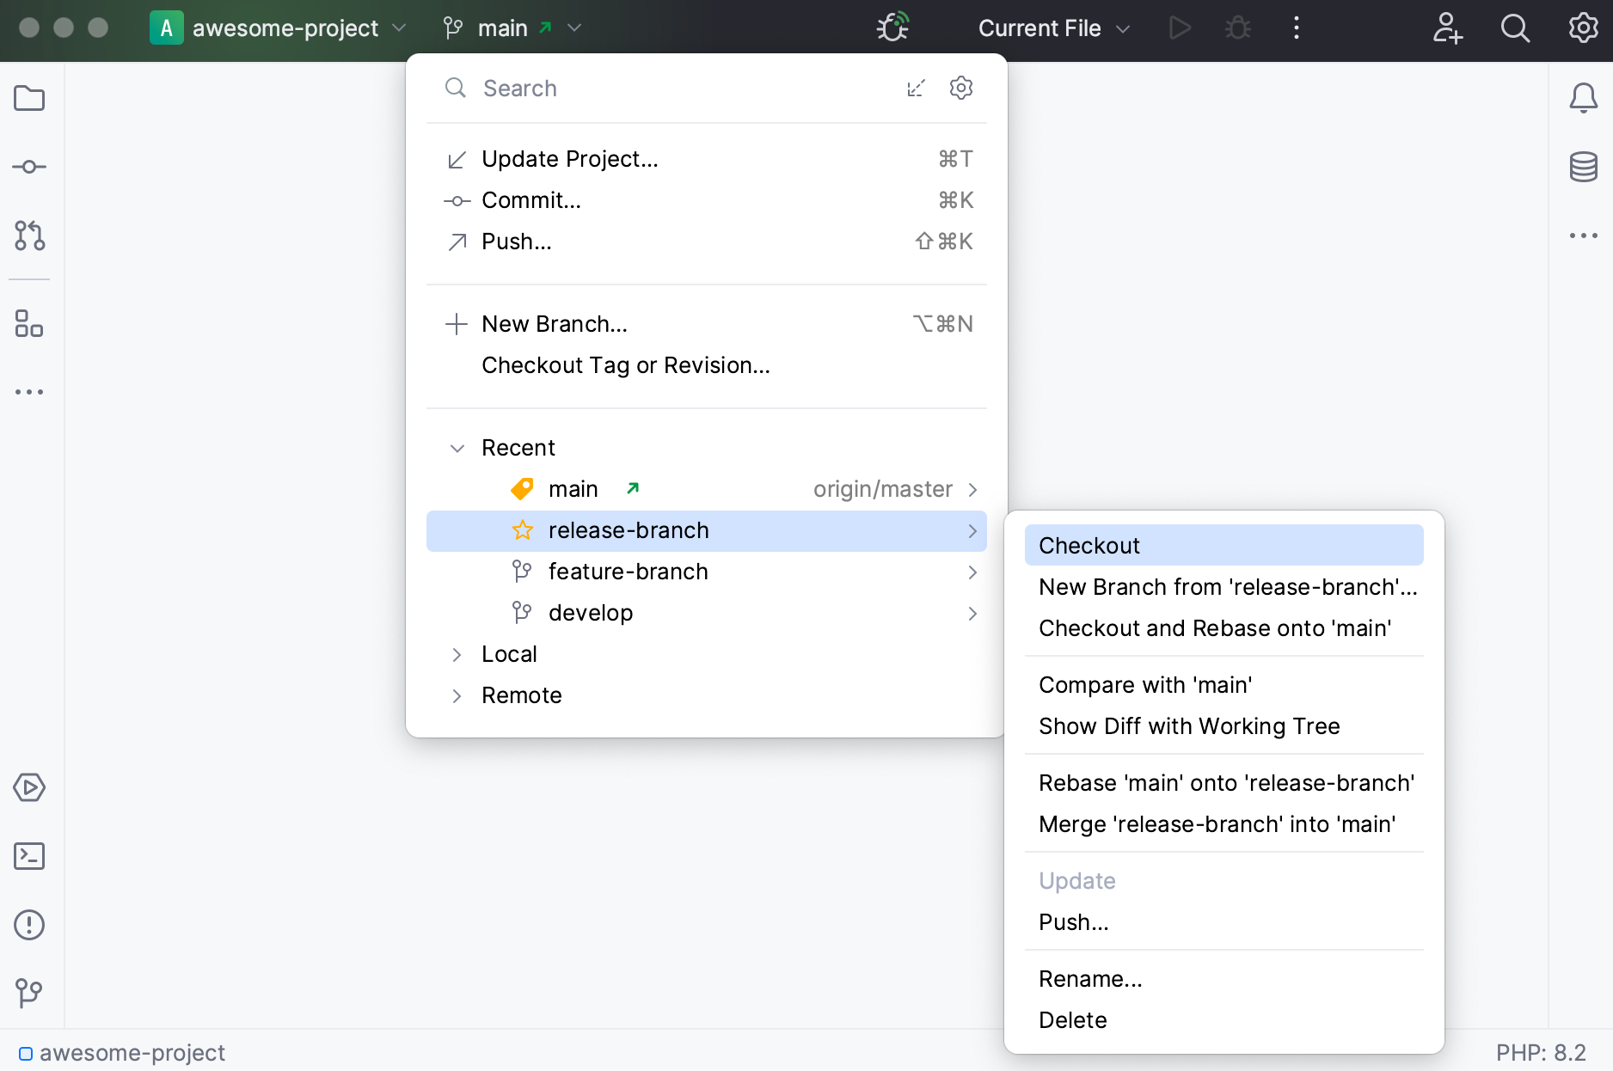This screenshot has width=1613, height=1071.
Task: Open the Notifications panel
Action: tap(1584, 98)
